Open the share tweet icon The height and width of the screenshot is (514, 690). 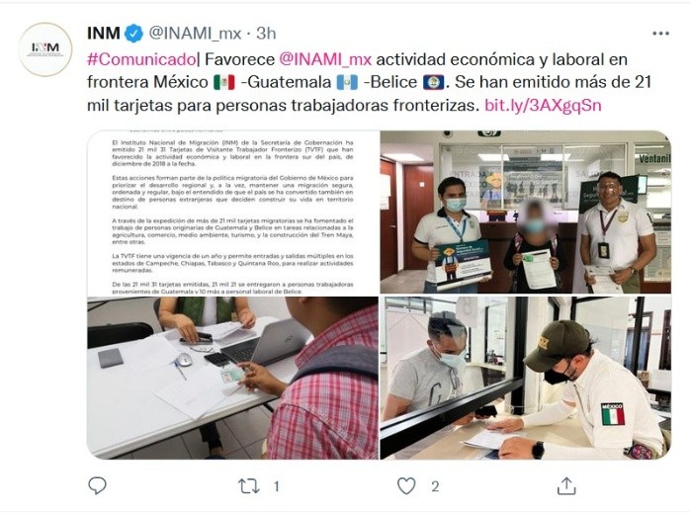tap(566, 486)
